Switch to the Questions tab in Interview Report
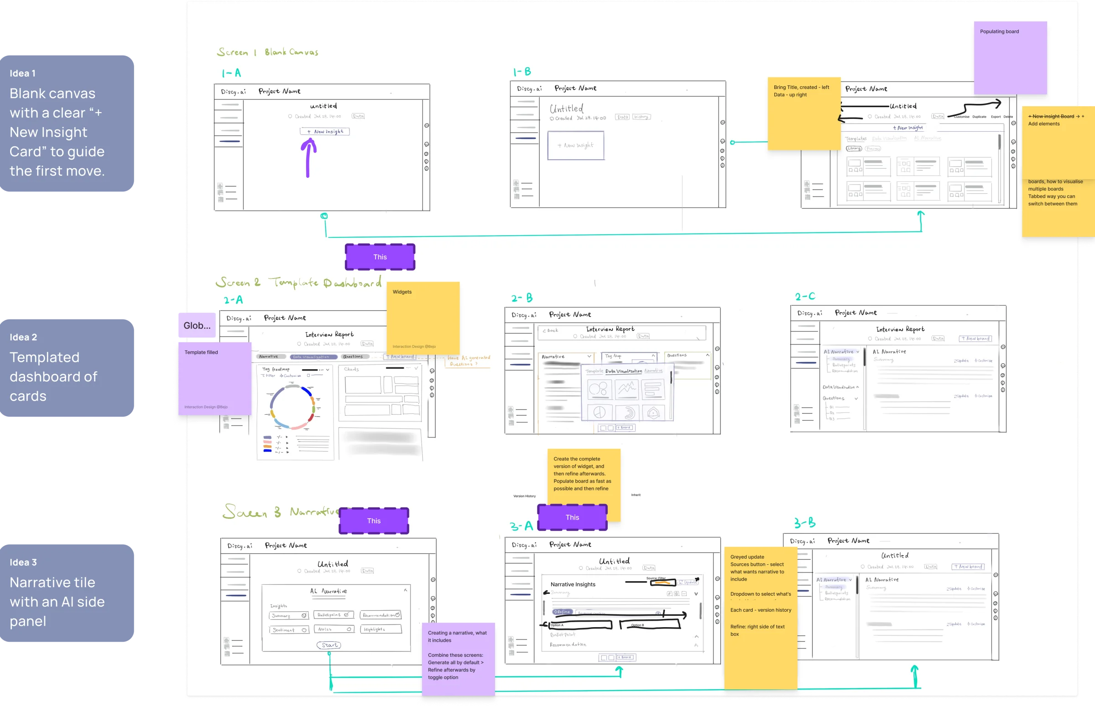This screenshot has width=1095, height=706. [x=354, y=356]
